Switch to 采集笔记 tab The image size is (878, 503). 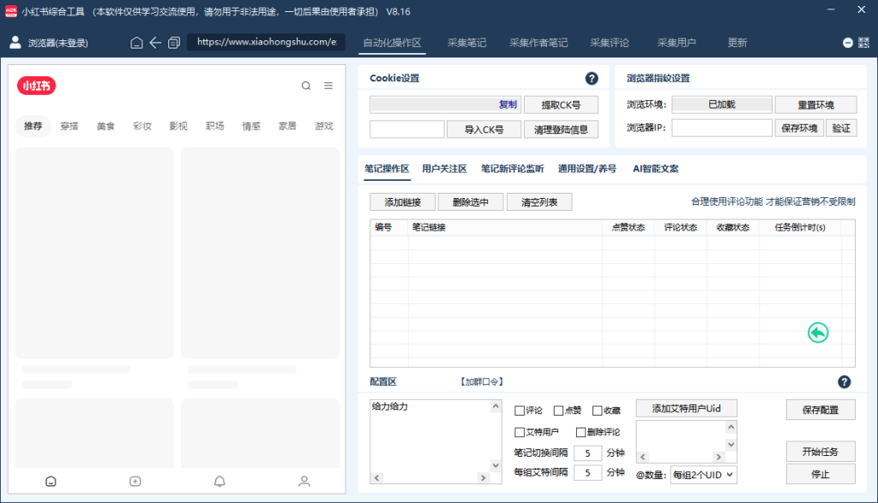(466, 43)
